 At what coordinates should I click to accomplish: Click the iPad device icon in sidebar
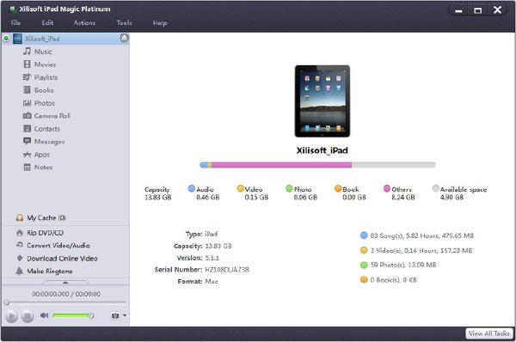click(17, 39)
